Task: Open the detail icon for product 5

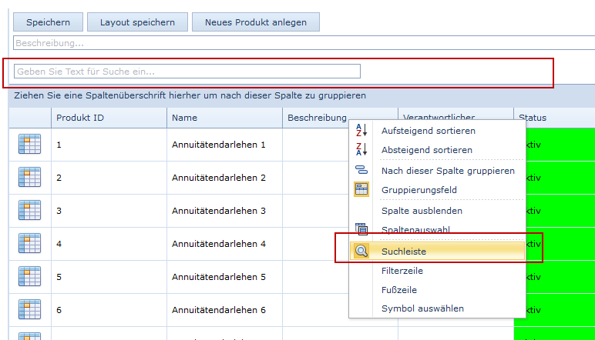Action: pyautogui.click(x=29, y=277)
